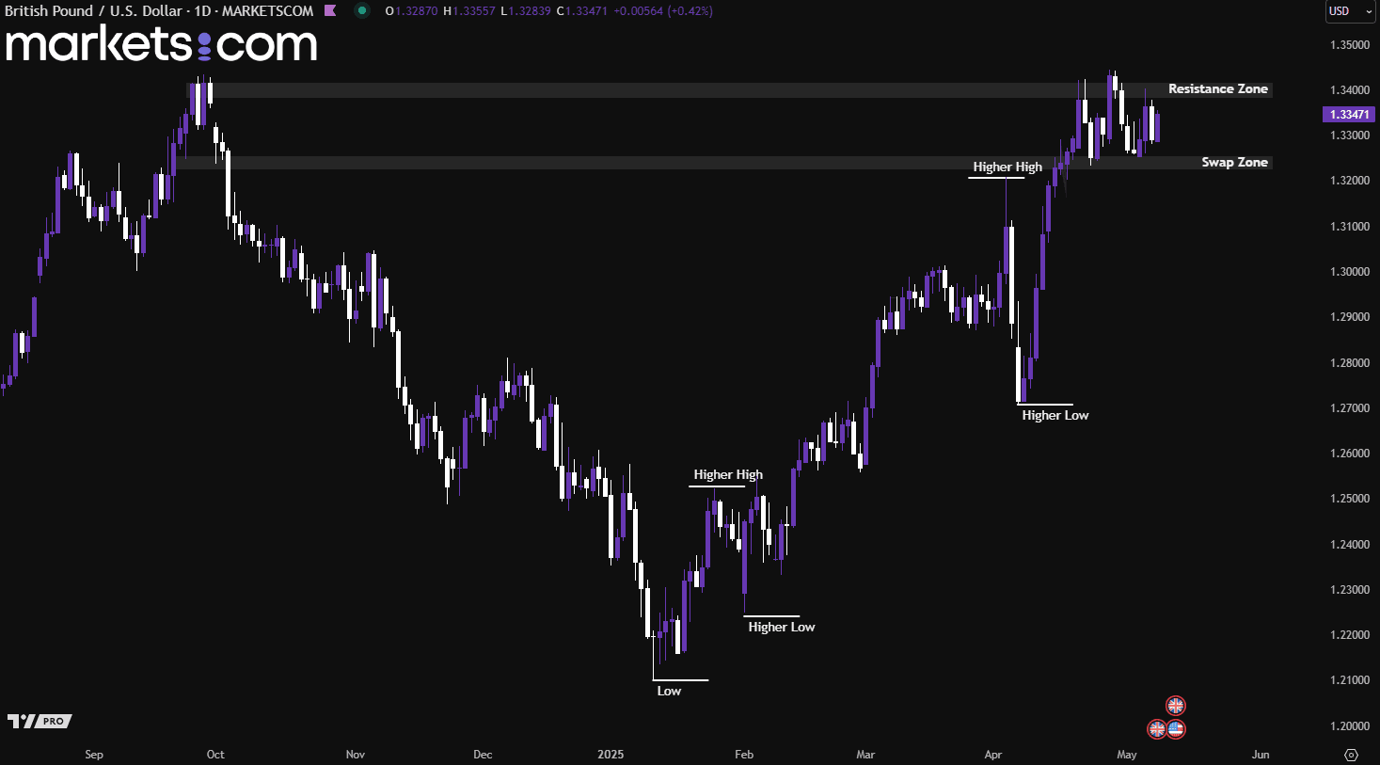Click the green market status dot
The image size is (1380, 765).
[x=362, y=11]
